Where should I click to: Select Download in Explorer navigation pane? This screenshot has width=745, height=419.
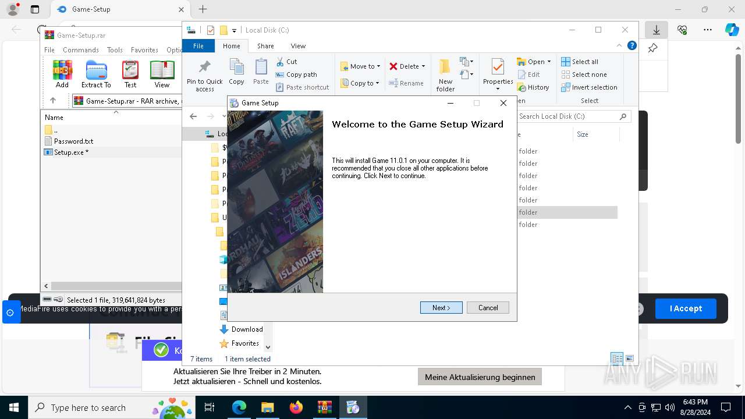click(242, 329)
